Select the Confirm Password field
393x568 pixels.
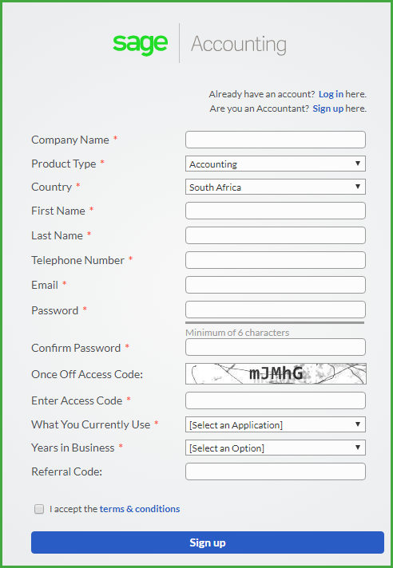(276, 347)
